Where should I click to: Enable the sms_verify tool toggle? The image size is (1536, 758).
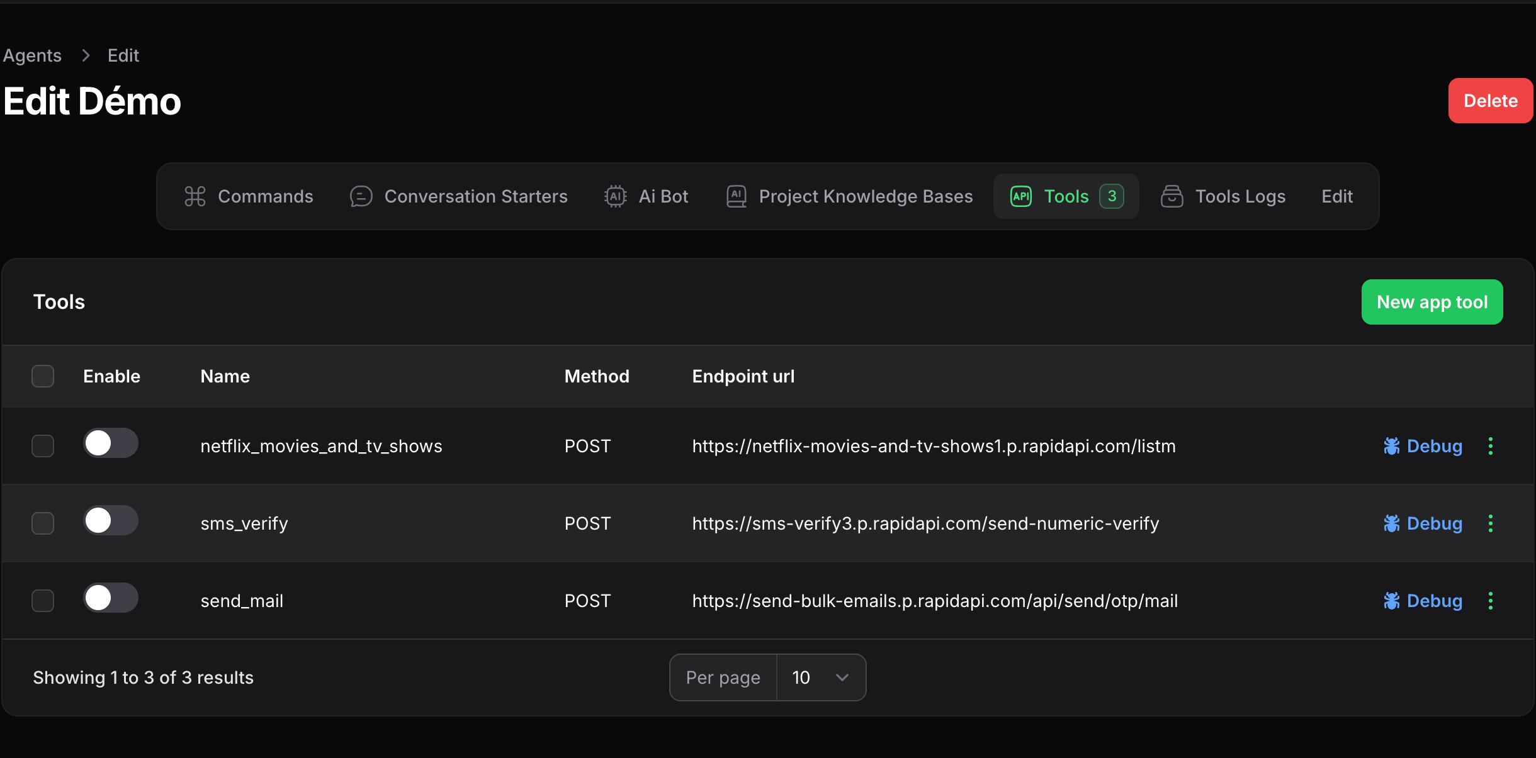[111, 520]
